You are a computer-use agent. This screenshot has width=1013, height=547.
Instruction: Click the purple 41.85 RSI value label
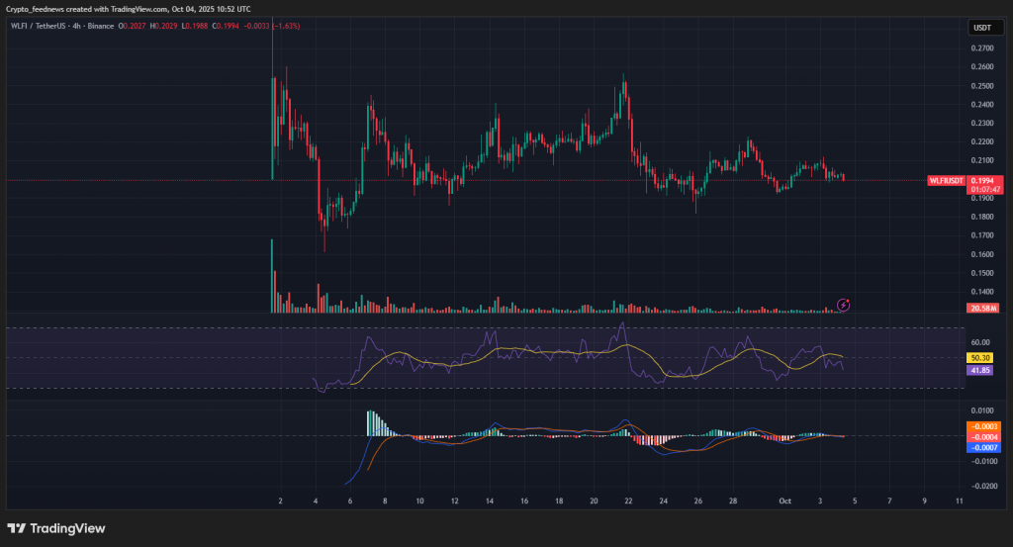click(x=981, y=369)
